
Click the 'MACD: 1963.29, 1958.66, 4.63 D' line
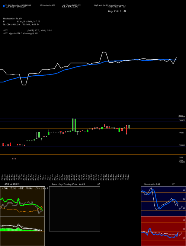(x=21, y=25)
